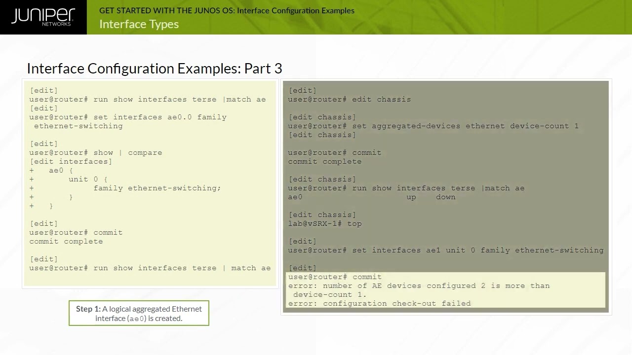Click the 'ae0 up down' output line
632x355 pixels.
tap(372, 197)
